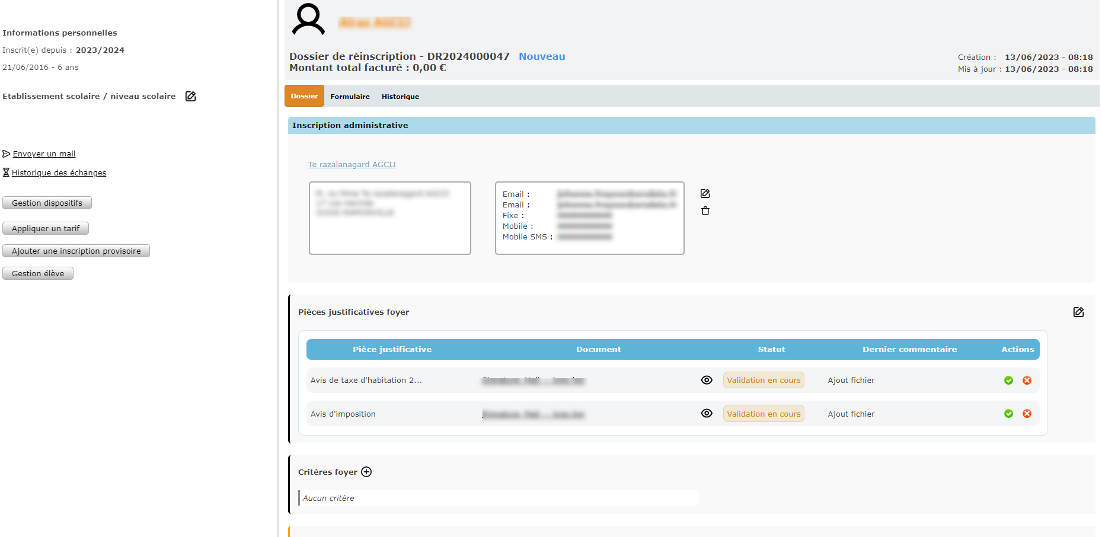Click the Avis de taxe d'habitation row label
This screenshot has height=537, width=1102.
pyautogui.click(x=366, y=381)
